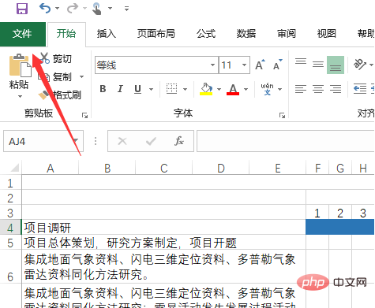
Task: Toggle align text right
Action: (336, 89)
